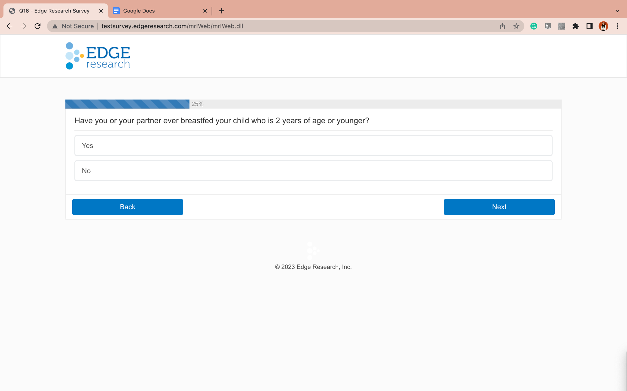Open the Chrome three-dot menu
The width and height of the screenshot is (627, 391).
617,26
